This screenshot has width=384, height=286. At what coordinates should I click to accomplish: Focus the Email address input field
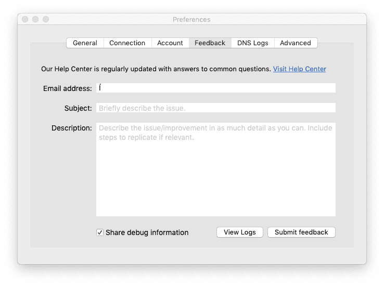pyautogui.click(x=215, y=88)
